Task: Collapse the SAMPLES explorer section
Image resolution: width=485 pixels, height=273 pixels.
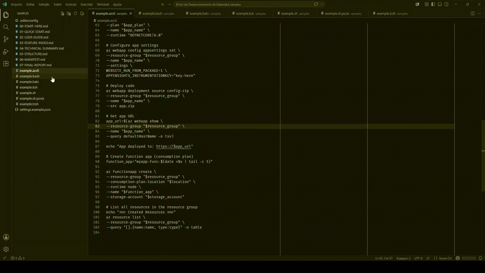Action: [x=23, y=13]
